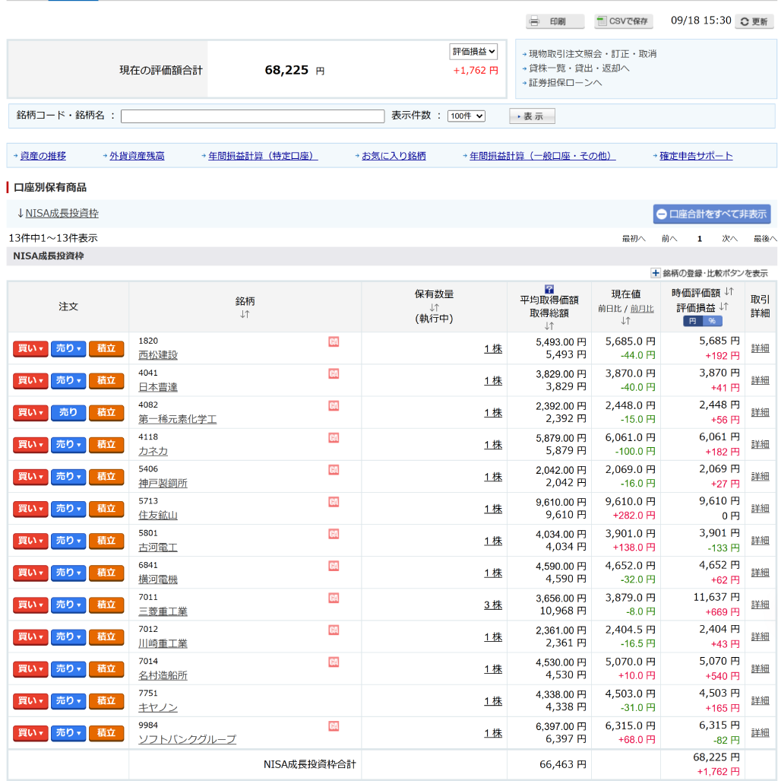Refresh data with the 更新 button
Viewport: 778px width, 781px height.
[x=754, y=21]
